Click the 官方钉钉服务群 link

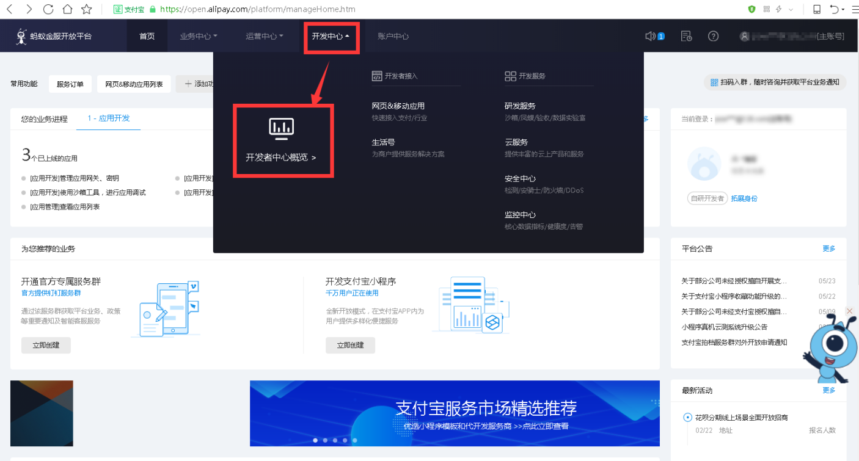click(51, 293)
